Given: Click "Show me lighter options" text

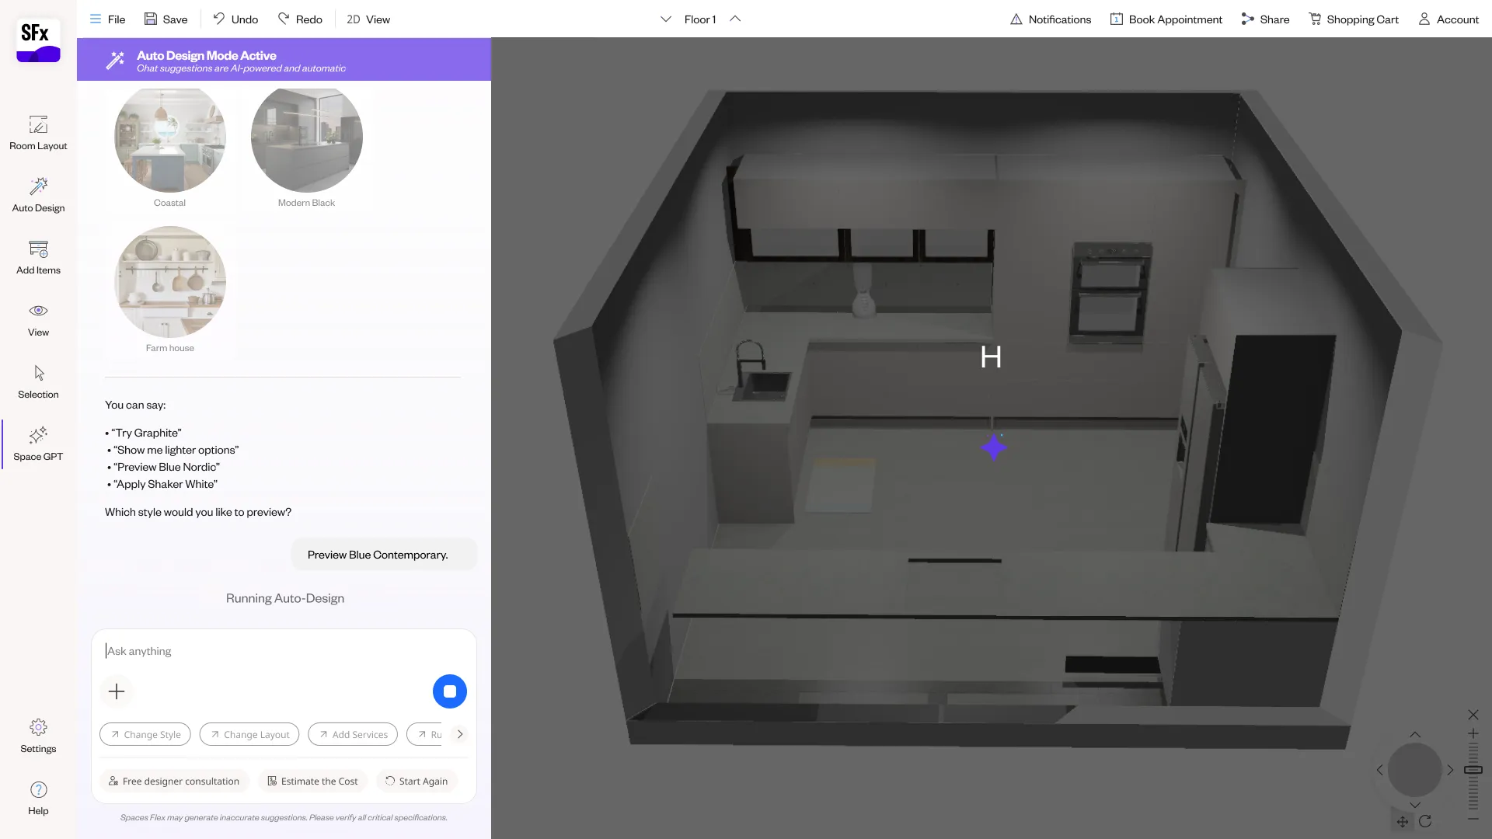Looking at the screenshot, I should [176, 450].
